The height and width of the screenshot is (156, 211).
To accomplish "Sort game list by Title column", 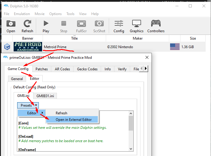I will [x=74, y=38].
